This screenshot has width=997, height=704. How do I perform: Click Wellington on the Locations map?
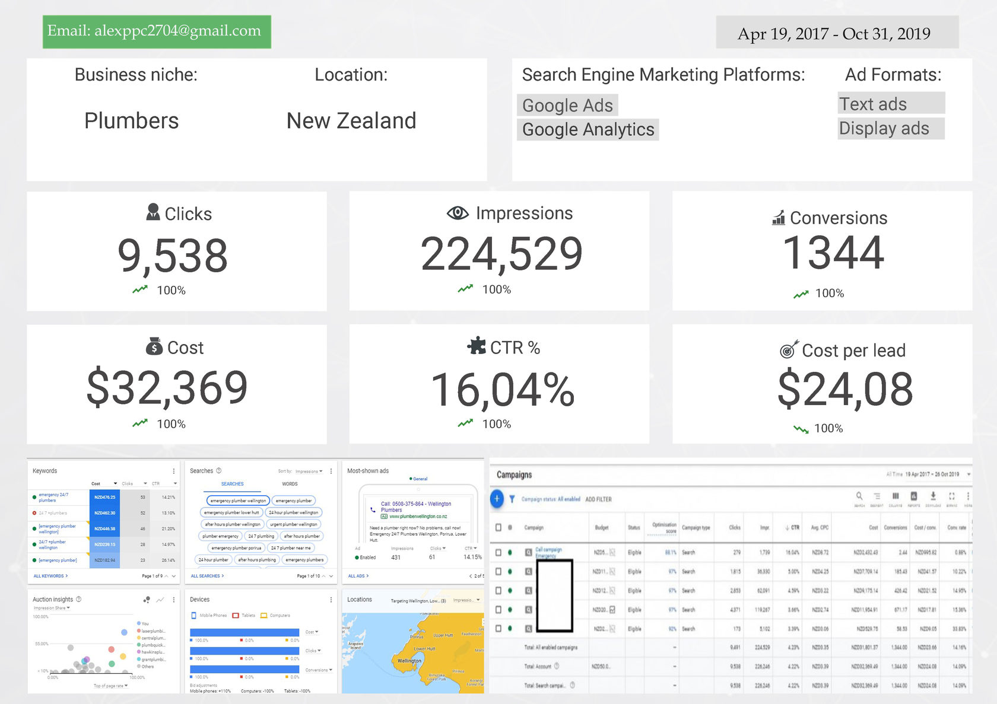click(409, 661)
